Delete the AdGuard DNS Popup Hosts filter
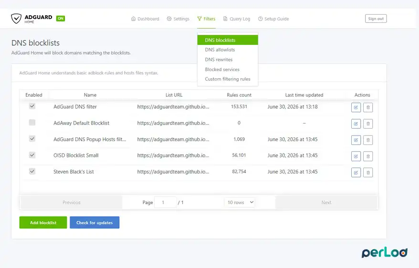419x268 pixels. click(368, 140)
